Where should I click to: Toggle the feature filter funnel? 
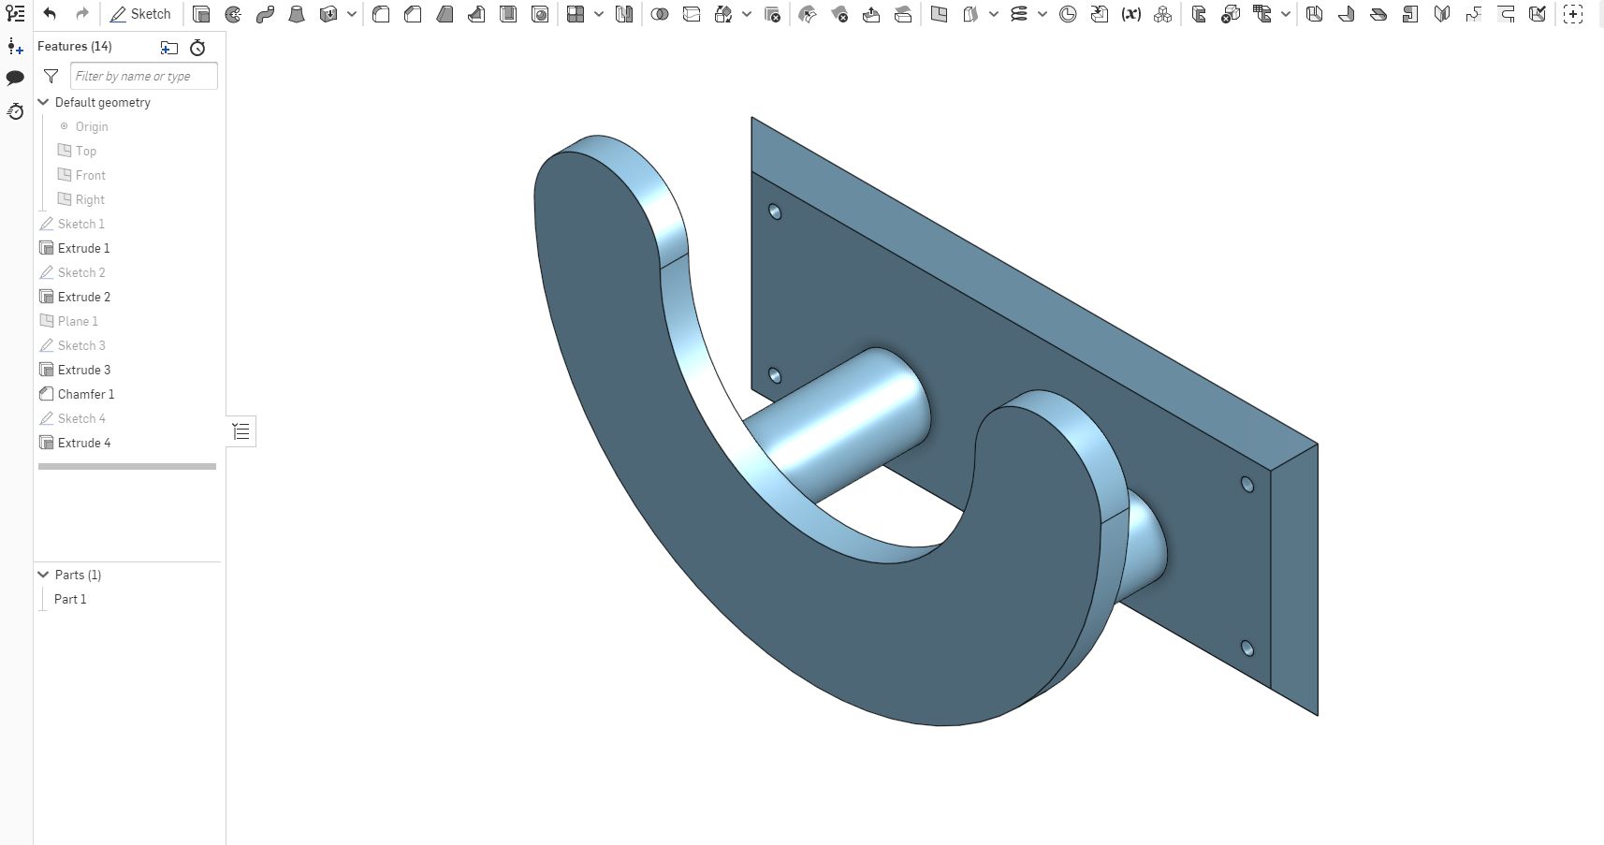point(51,76)
